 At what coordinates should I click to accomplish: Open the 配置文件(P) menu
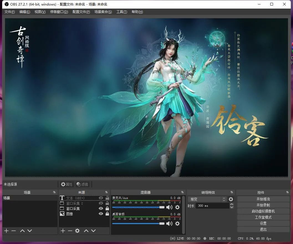[x=81, y=12]
